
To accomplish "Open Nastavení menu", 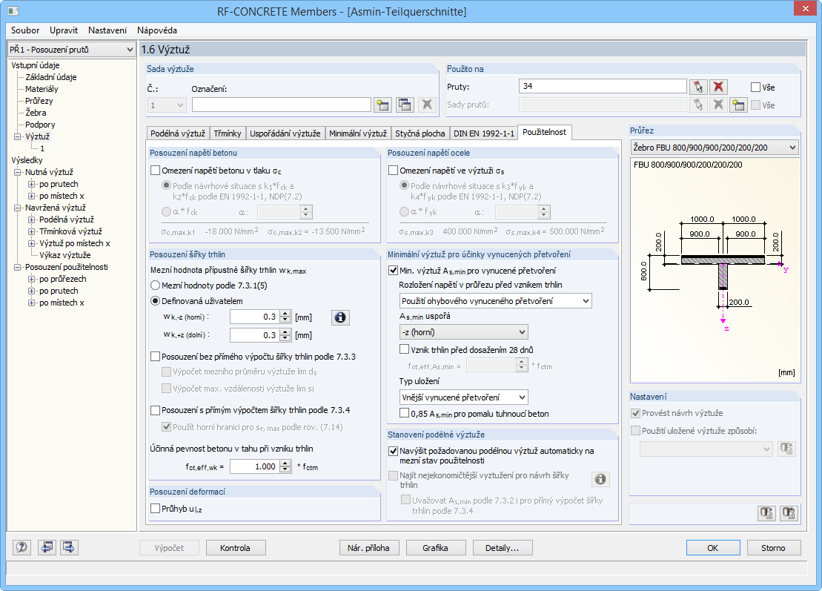I will pos(107,30).
